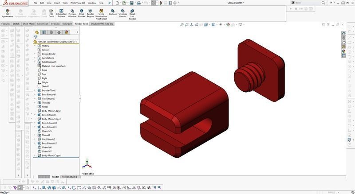Open the Edit Decal tool
This screenshot has height=194, width=355.
(51, 13)
